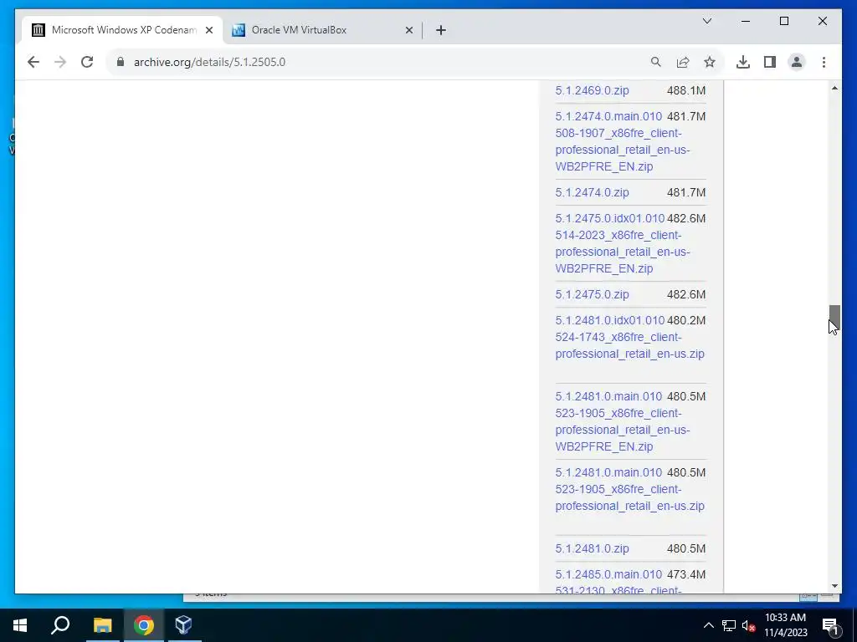Open File Explorer from the taskbar
The height and width of the screenshot is (642, 857).
(x=102, y=625)
